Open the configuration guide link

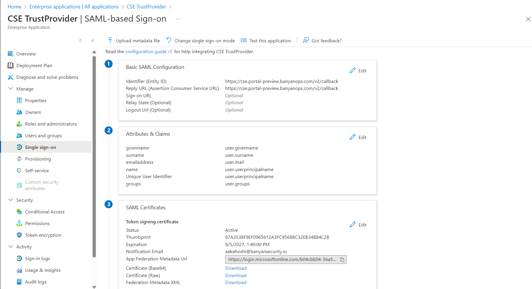click(146, 52)
